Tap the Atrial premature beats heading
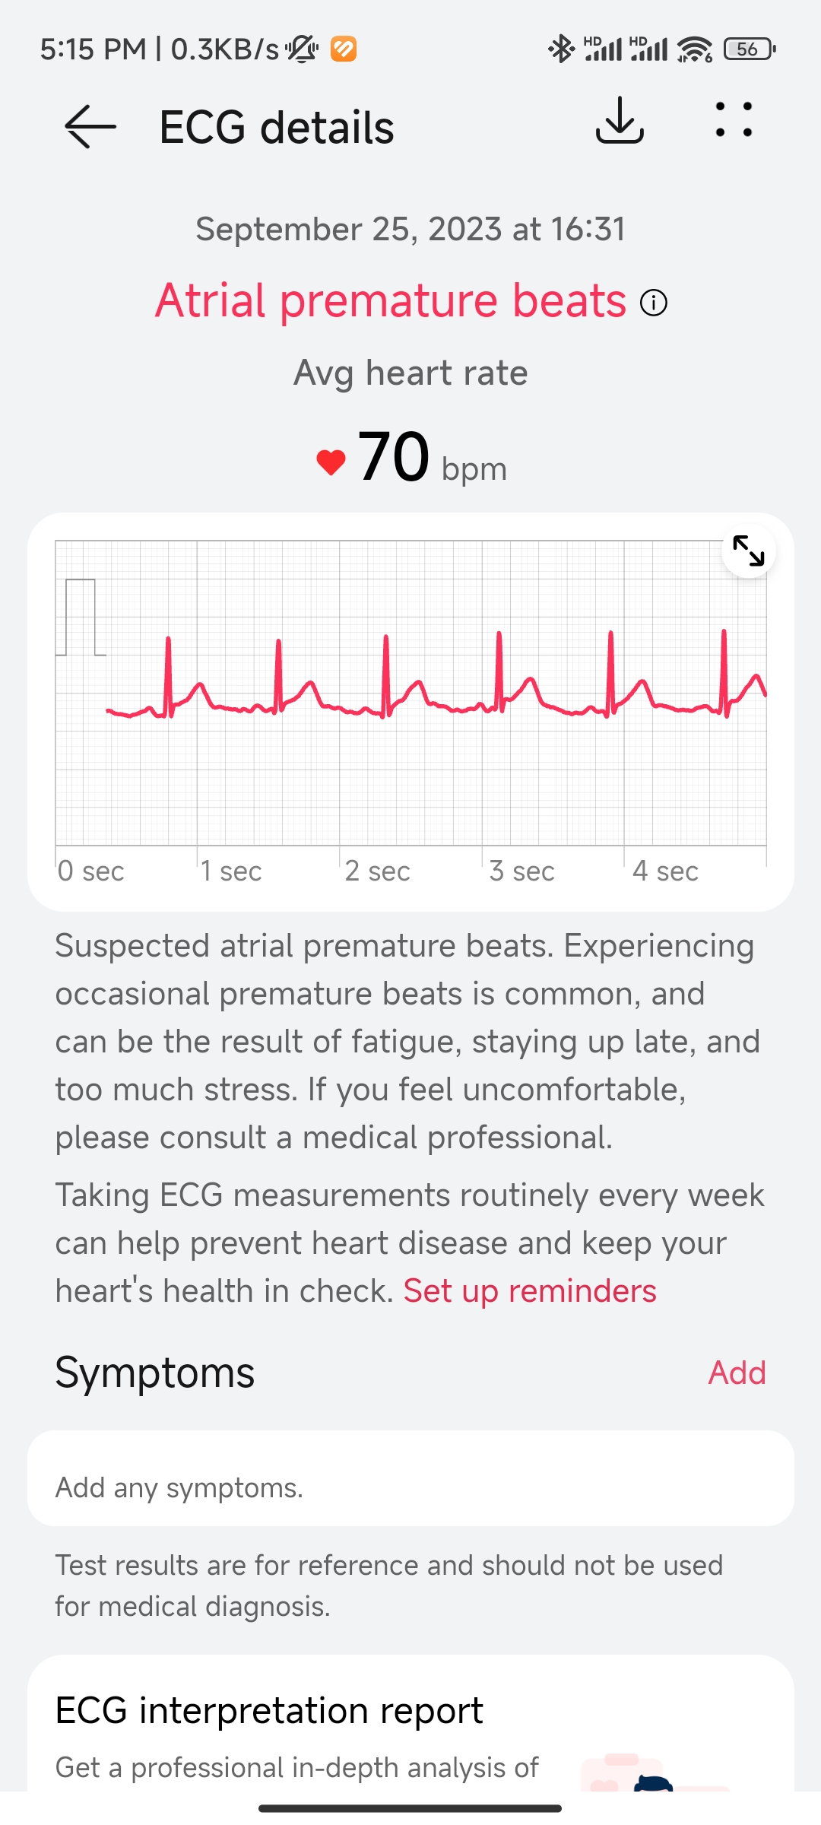 tap(391, 301)
